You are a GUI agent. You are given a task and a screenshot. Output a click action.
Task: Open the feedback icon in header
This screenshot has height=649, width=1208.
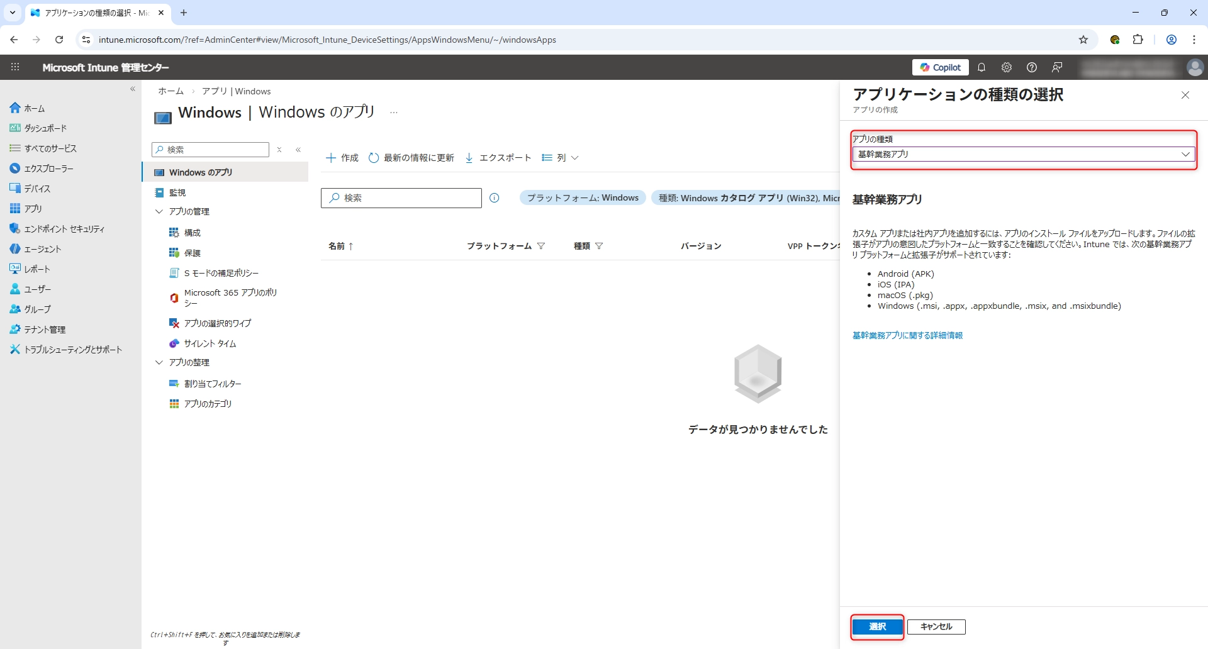(x=1057, y=67)
